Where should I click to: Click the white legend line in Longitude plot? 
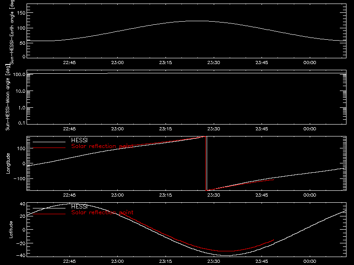[x=49, y=142]
